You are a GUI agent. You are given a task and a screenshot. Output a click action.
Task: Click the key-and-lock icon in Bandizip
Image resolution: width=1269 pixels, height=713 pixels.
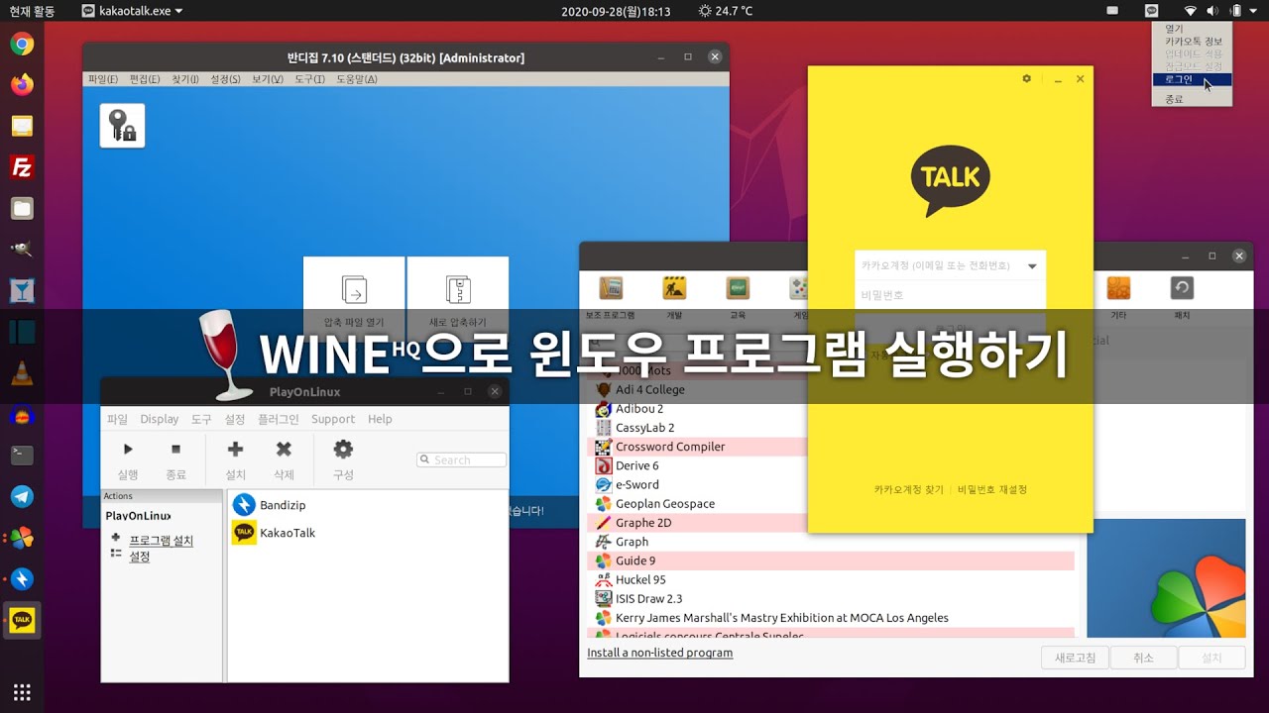pyautogui.click(x=122, y=126)
